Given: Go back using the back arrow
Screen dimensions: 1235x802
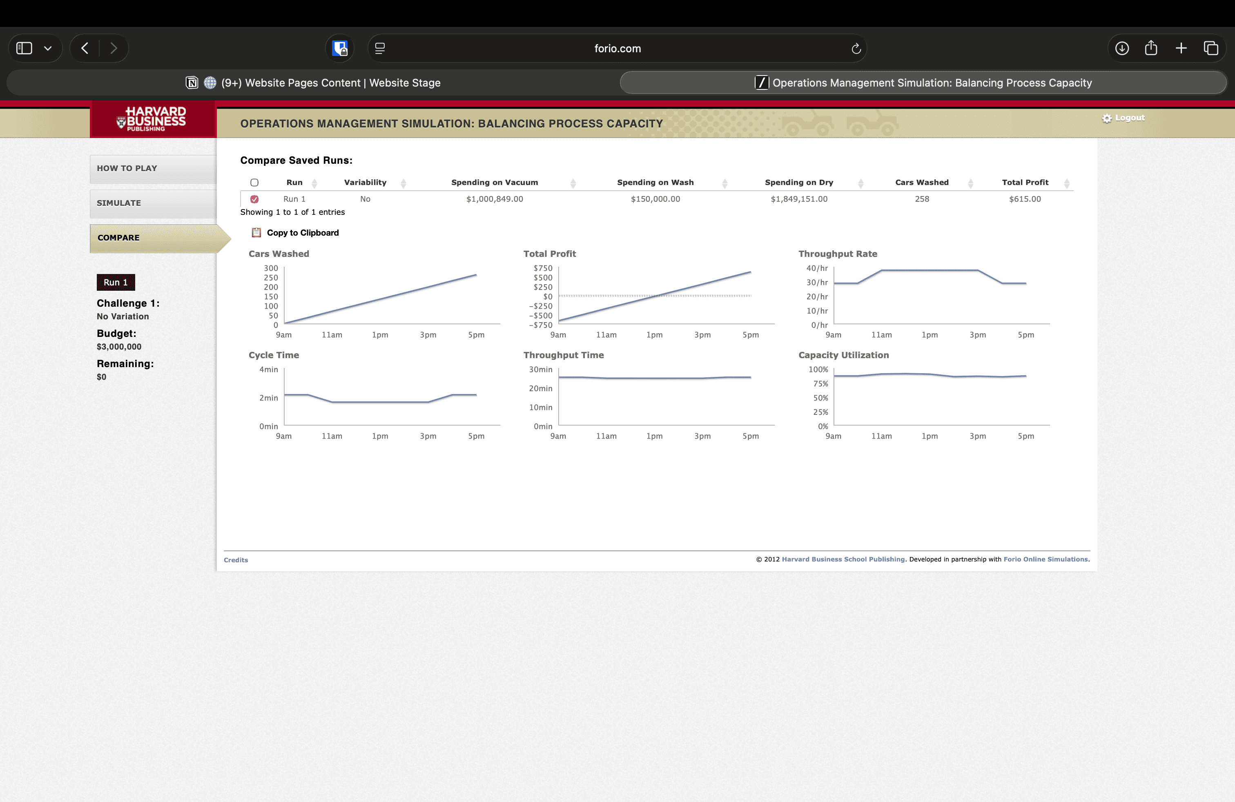Looking at the screenshot, I should 85,48.
